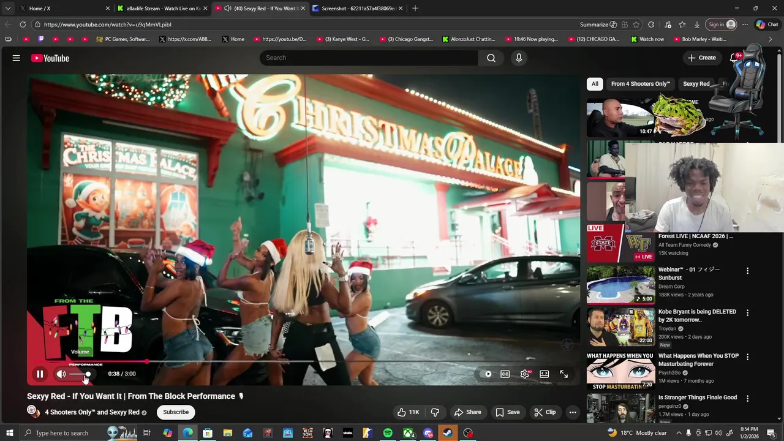
Task: Open the browser Extensions puzzle icon
Action: coord(651,24)
